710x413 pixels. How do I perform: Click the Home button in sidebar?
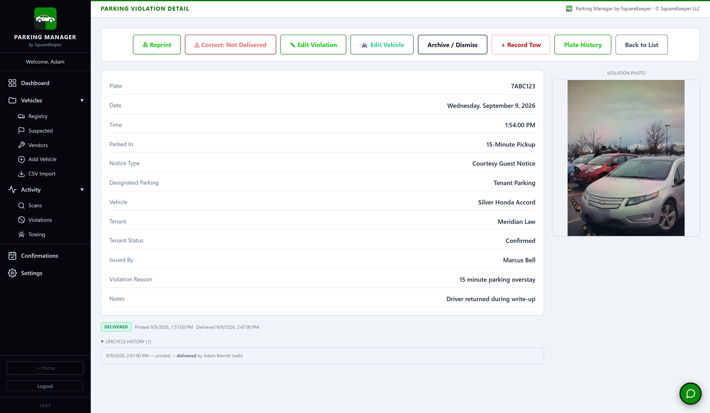click(x=45, y=368)
